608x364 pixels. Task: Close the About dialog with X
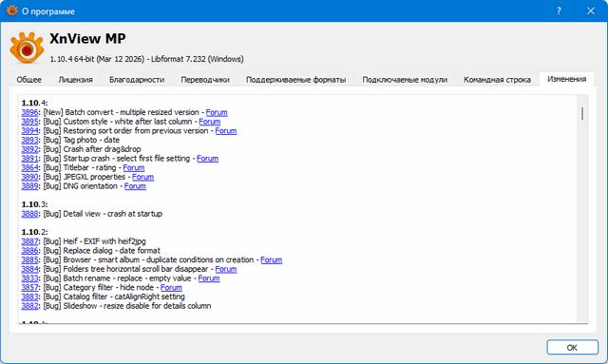click(591, 10)
